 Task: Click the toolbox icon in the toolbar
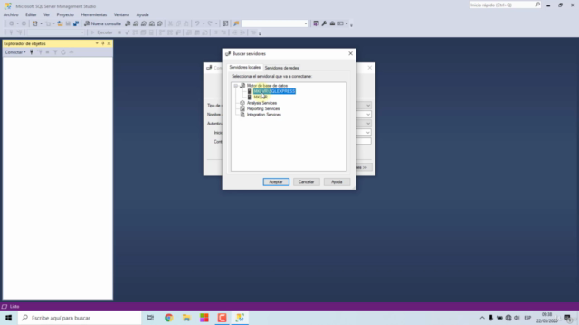[x=332, y=23]
